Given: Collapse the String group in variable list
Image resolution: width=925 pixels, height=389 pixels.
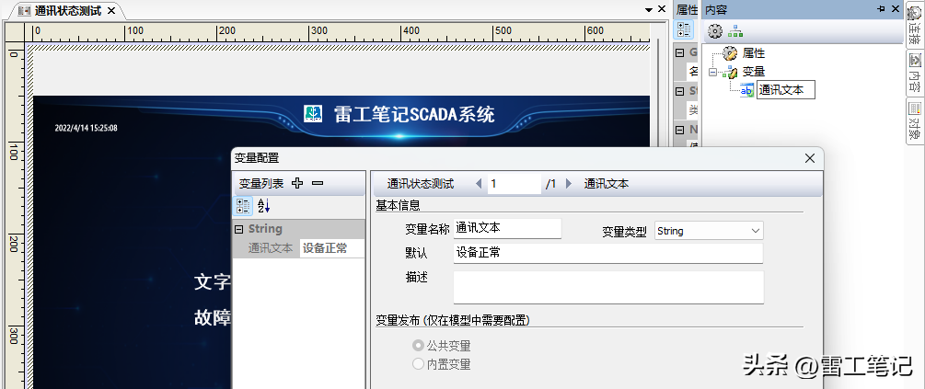Looking at the screenshot, I should tap(239, 229).
